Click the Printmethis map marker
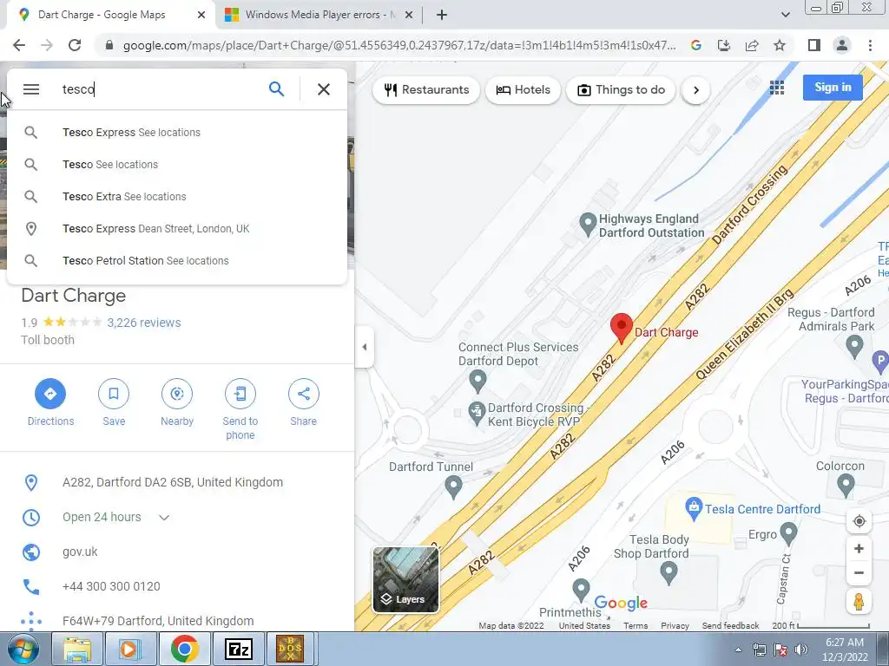 (x=581, y=591)
